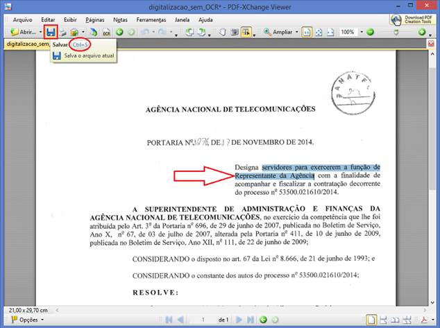Image resolution: width=440 pixels, height=328 pixels.
Task: Click the vertical scrollbar down arrow
Action: pyautogui.click(x=432, y=302)
